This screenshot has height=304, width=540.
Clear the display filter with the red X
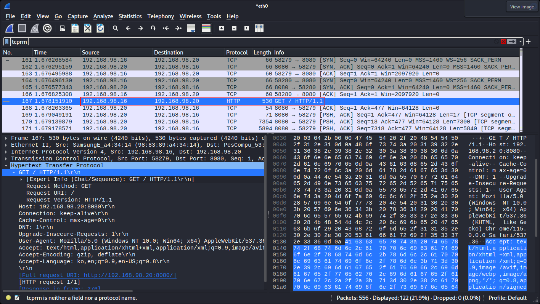point(503,42)
